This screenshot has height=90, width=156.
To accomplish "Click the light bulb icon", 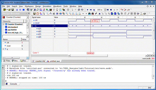I will [x=57, y=10].
